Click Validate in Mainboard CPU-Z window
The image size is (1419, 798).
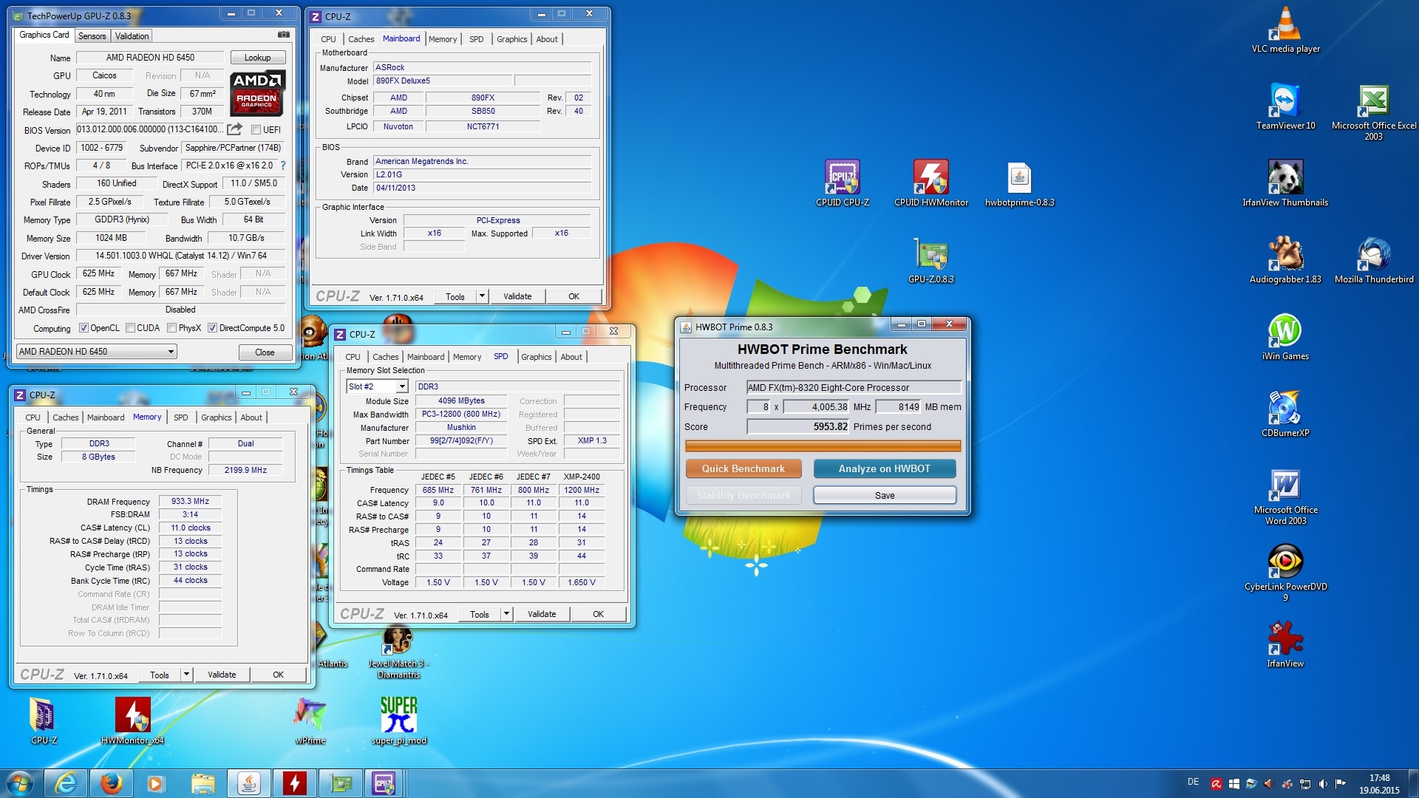[x=517, y=296]
